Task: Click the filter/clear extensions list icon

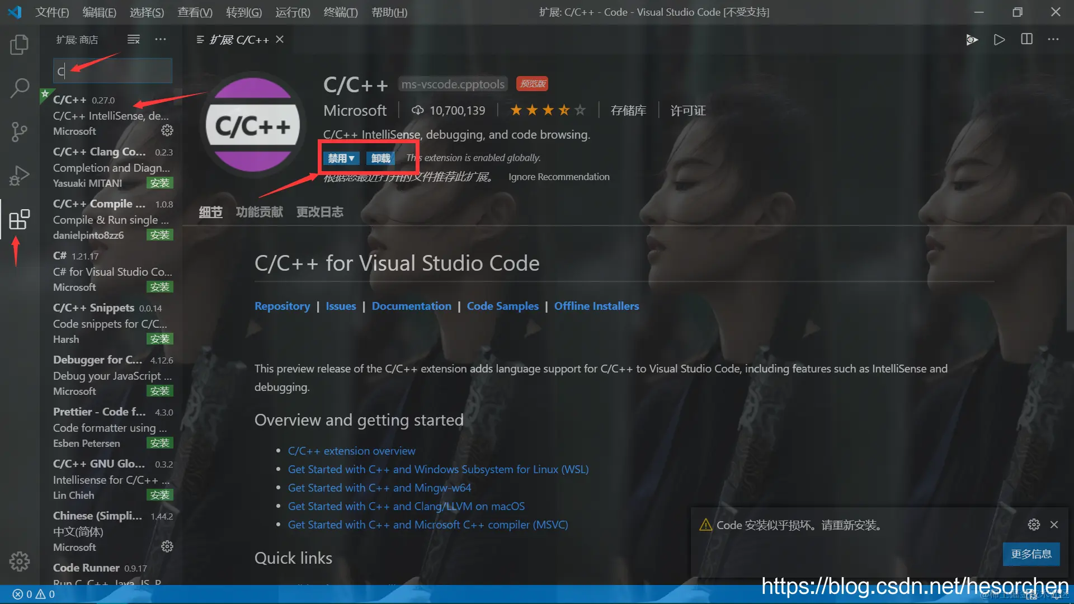Action: coord(133,39)
